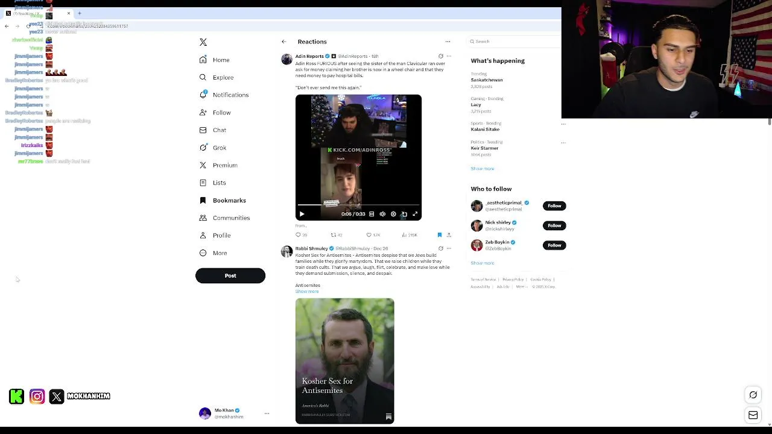Open more options on Adin Reports post
This screenshot has height=434, width=772.
tap(449, 56)
